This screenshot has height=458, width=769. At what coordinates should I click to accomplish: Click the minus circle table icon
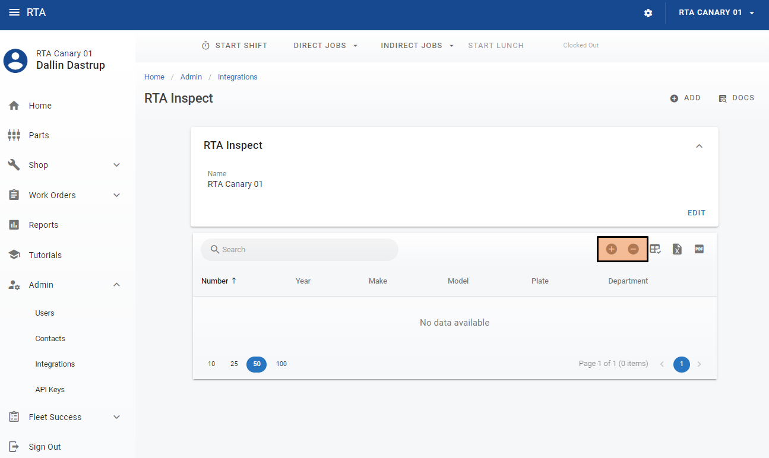click(x=634, y=249)
